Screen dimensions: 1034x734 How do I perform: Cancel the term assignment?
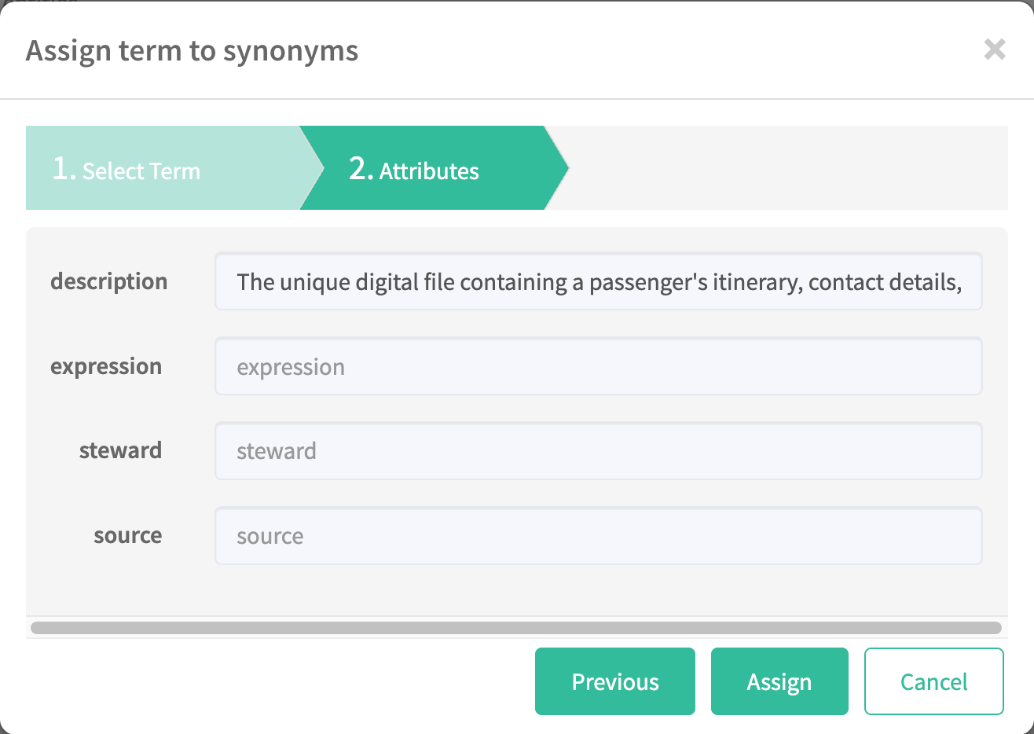coord(933,681)
